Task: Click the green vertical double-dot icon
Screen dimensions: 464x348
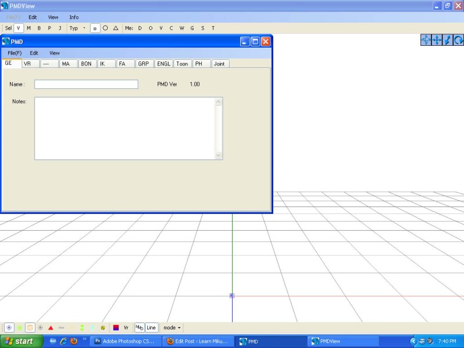Action: pos(82,328)
